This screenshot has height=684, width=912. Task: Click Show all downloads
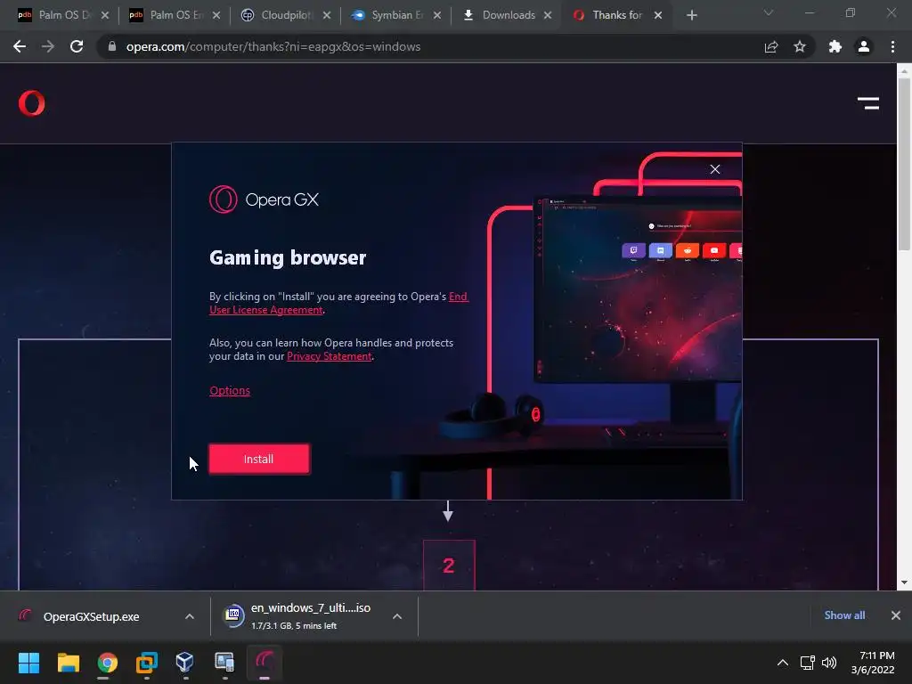pos(844,615)
